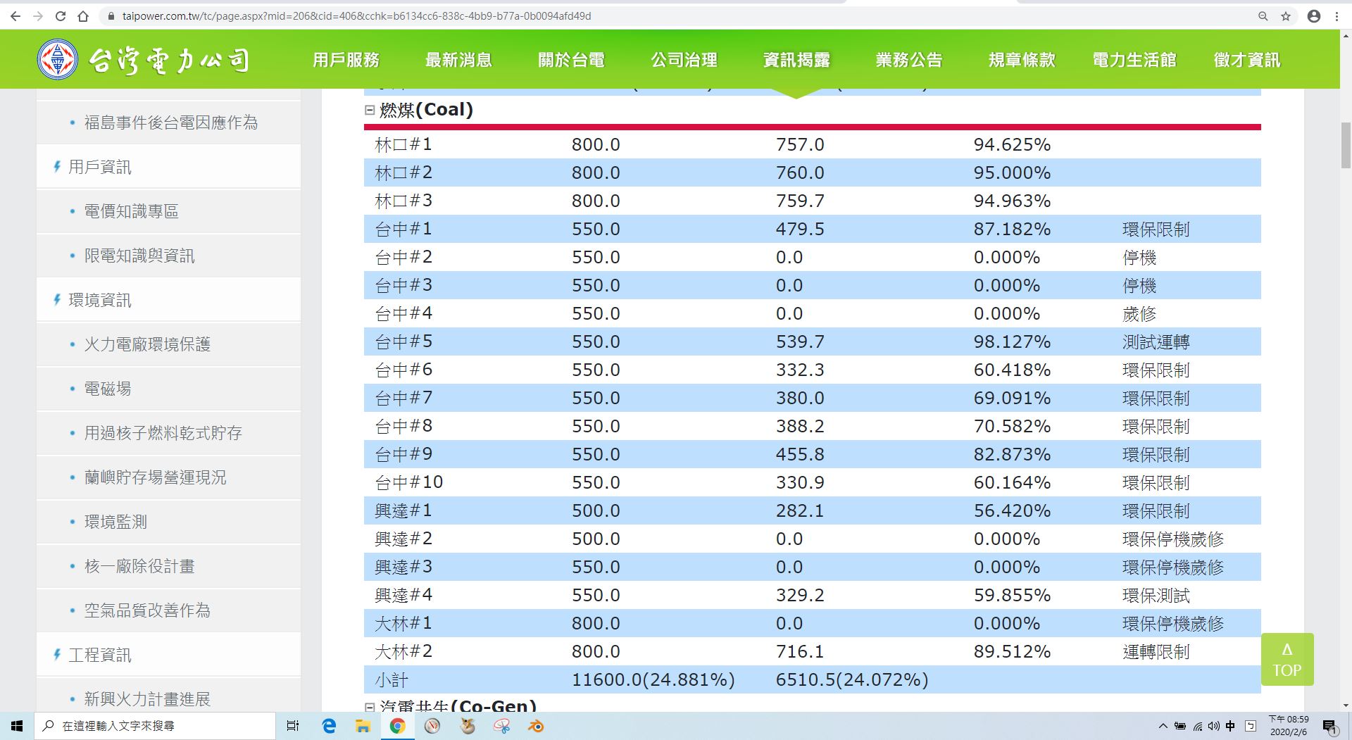
Task: Click the page vertical scrollbar thumb
Action: pyautogui.click(x=1346, y=146)
